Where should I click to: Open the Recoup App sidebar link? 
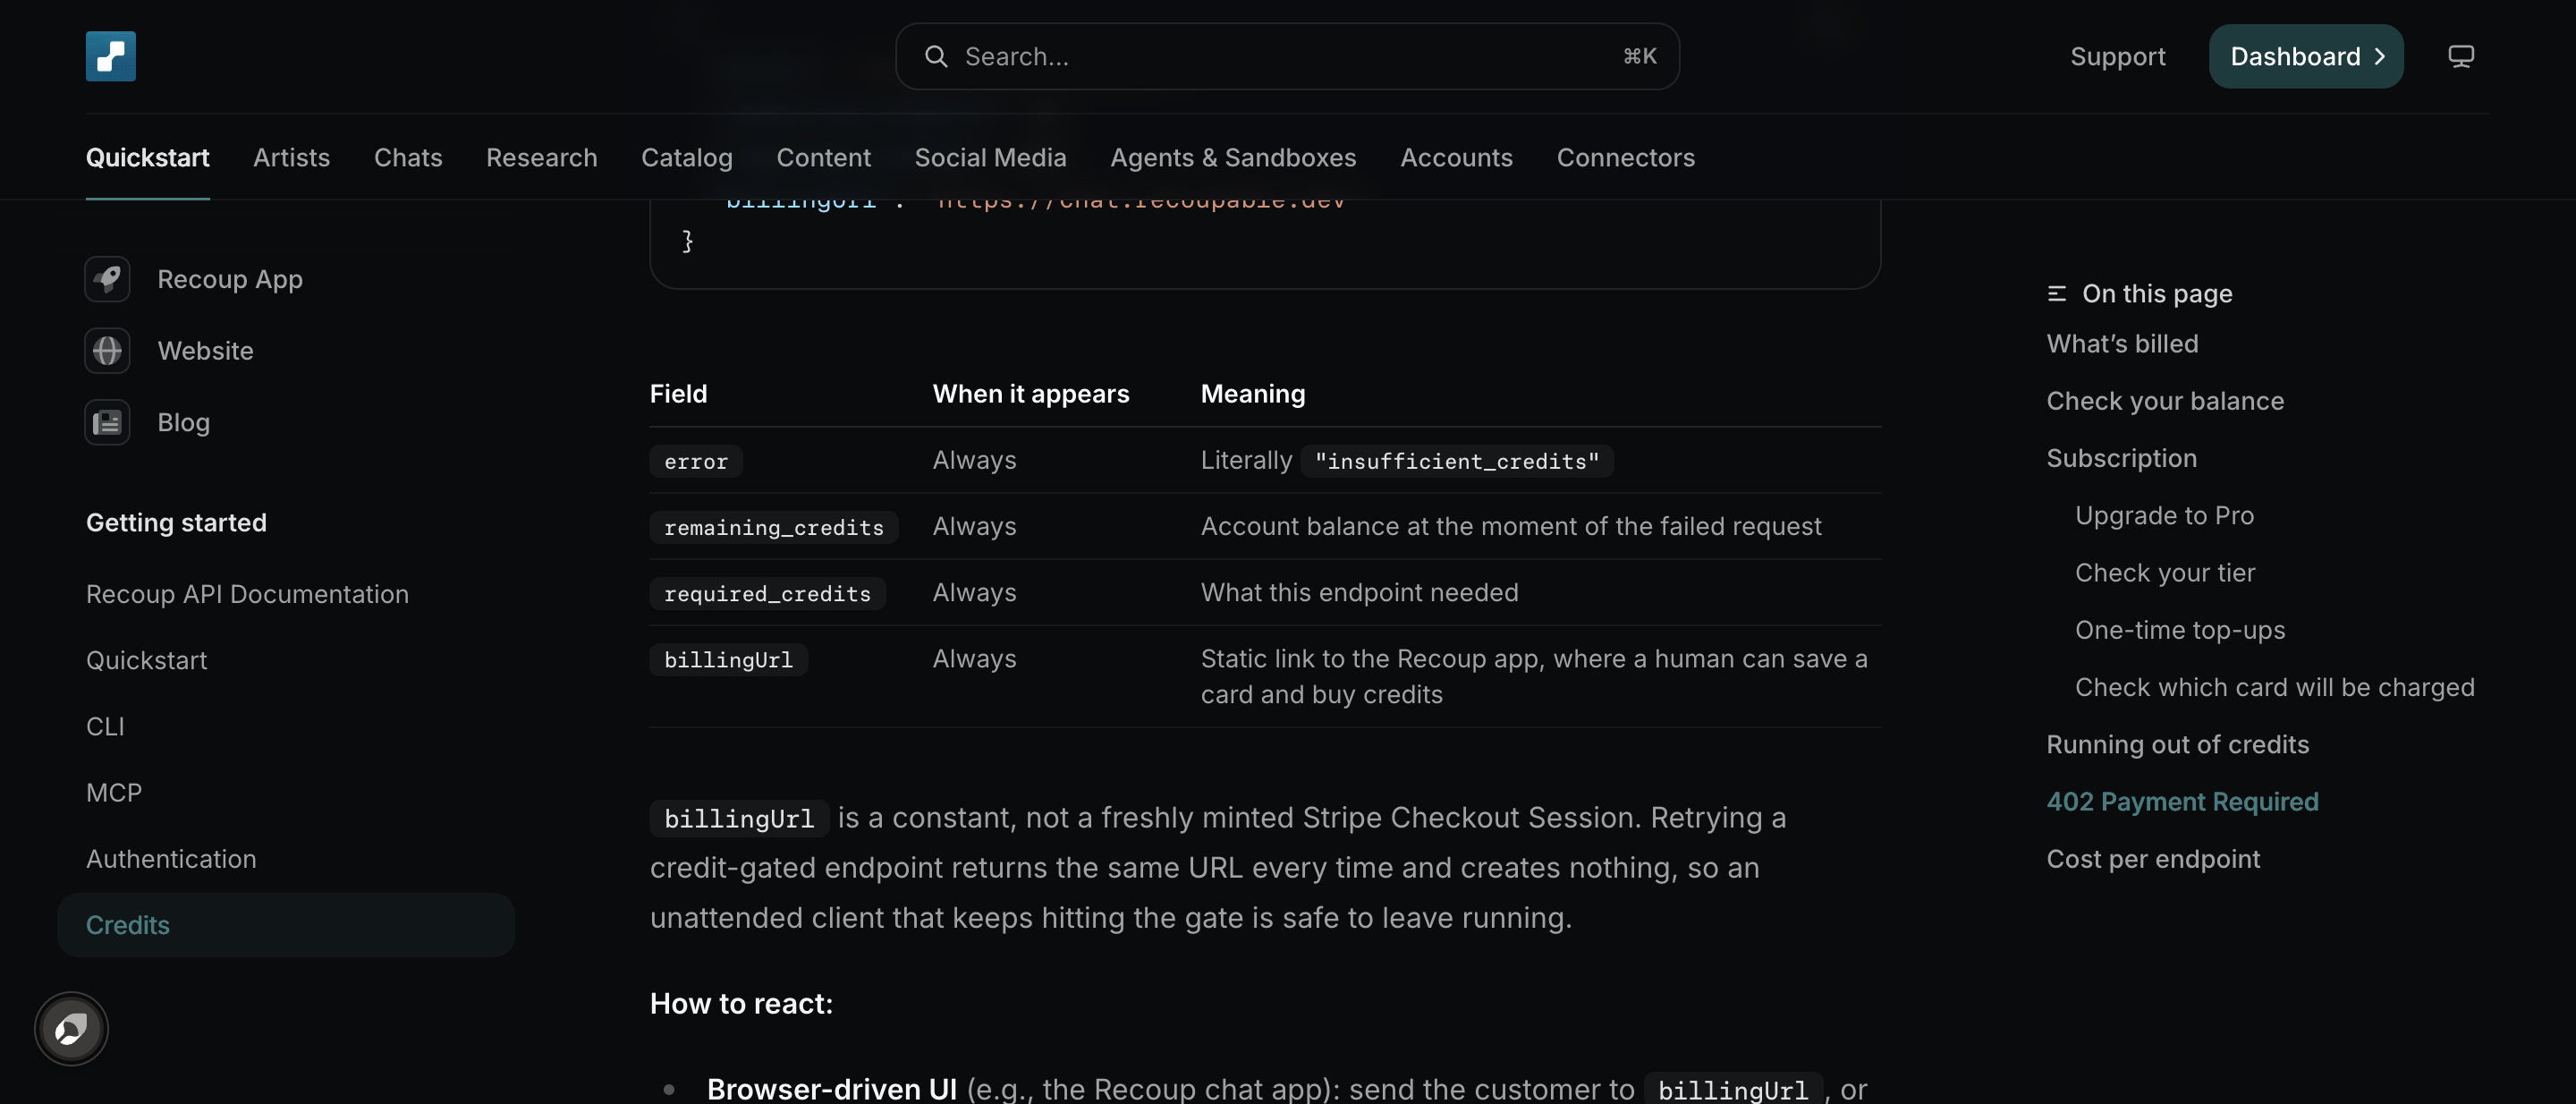point(230,279)
